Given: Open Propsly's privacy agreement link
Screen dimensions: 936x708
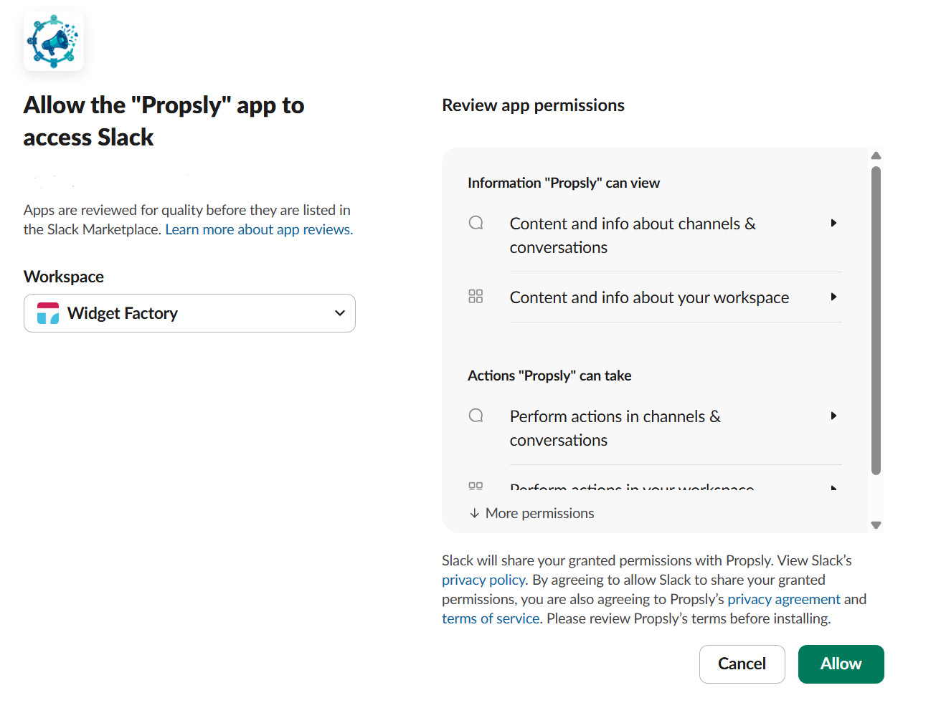Looking at the screenshot, I should pos(784,598).
